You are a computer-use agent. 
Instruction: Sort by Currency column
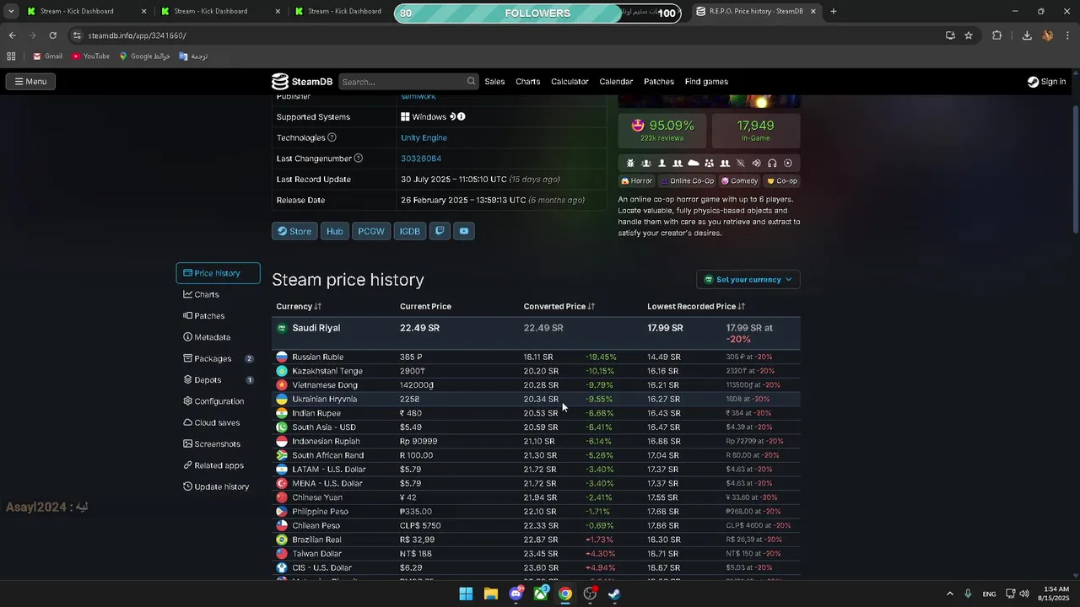299,306
